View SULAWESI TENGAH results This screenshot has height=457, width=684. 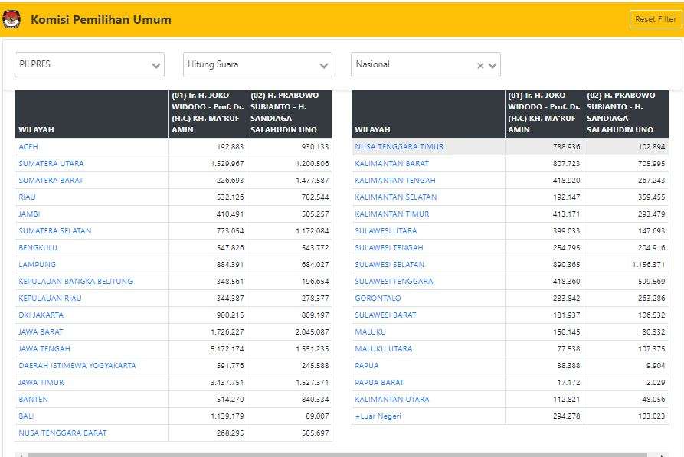[x=389, y=248]
